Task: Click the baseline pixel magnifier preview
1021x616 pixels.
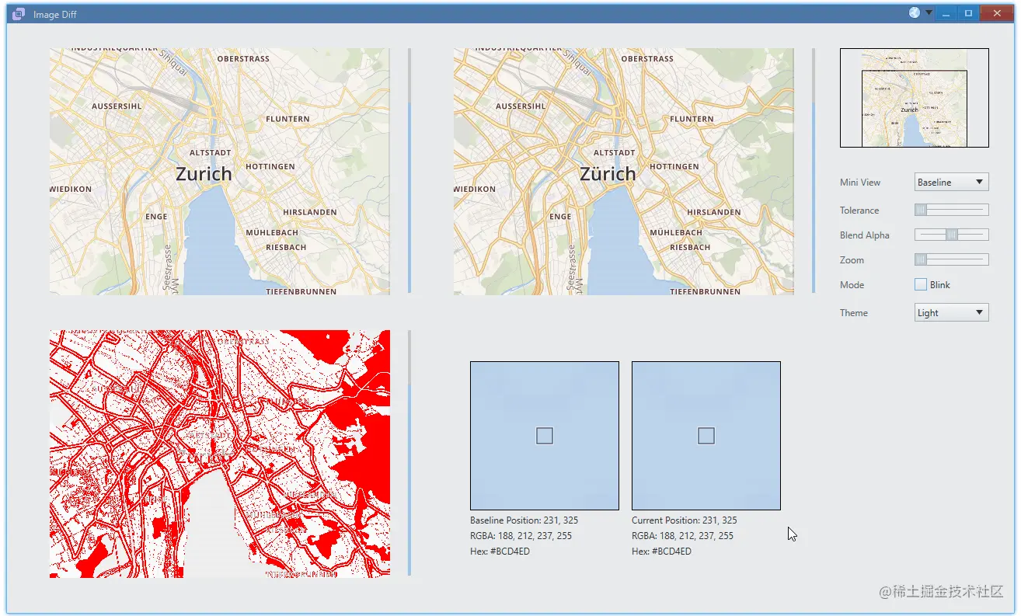Action: (545, 436)
